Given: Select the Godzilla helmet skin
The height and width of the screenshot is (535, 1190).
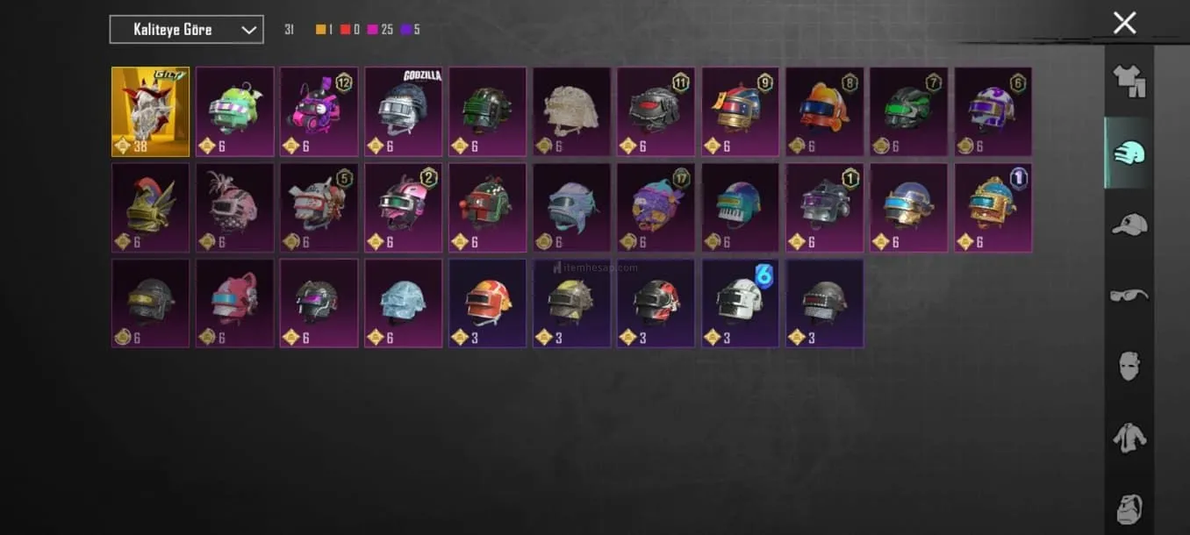Looking at the screenshot, I should tap(403, 112).
